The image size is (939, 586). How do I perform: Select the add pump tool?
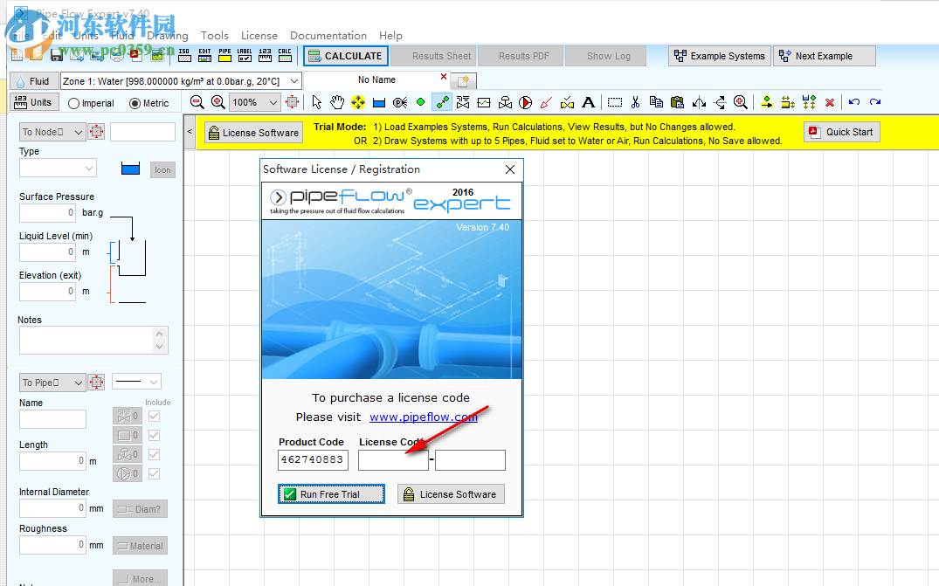tap(526, 102)
